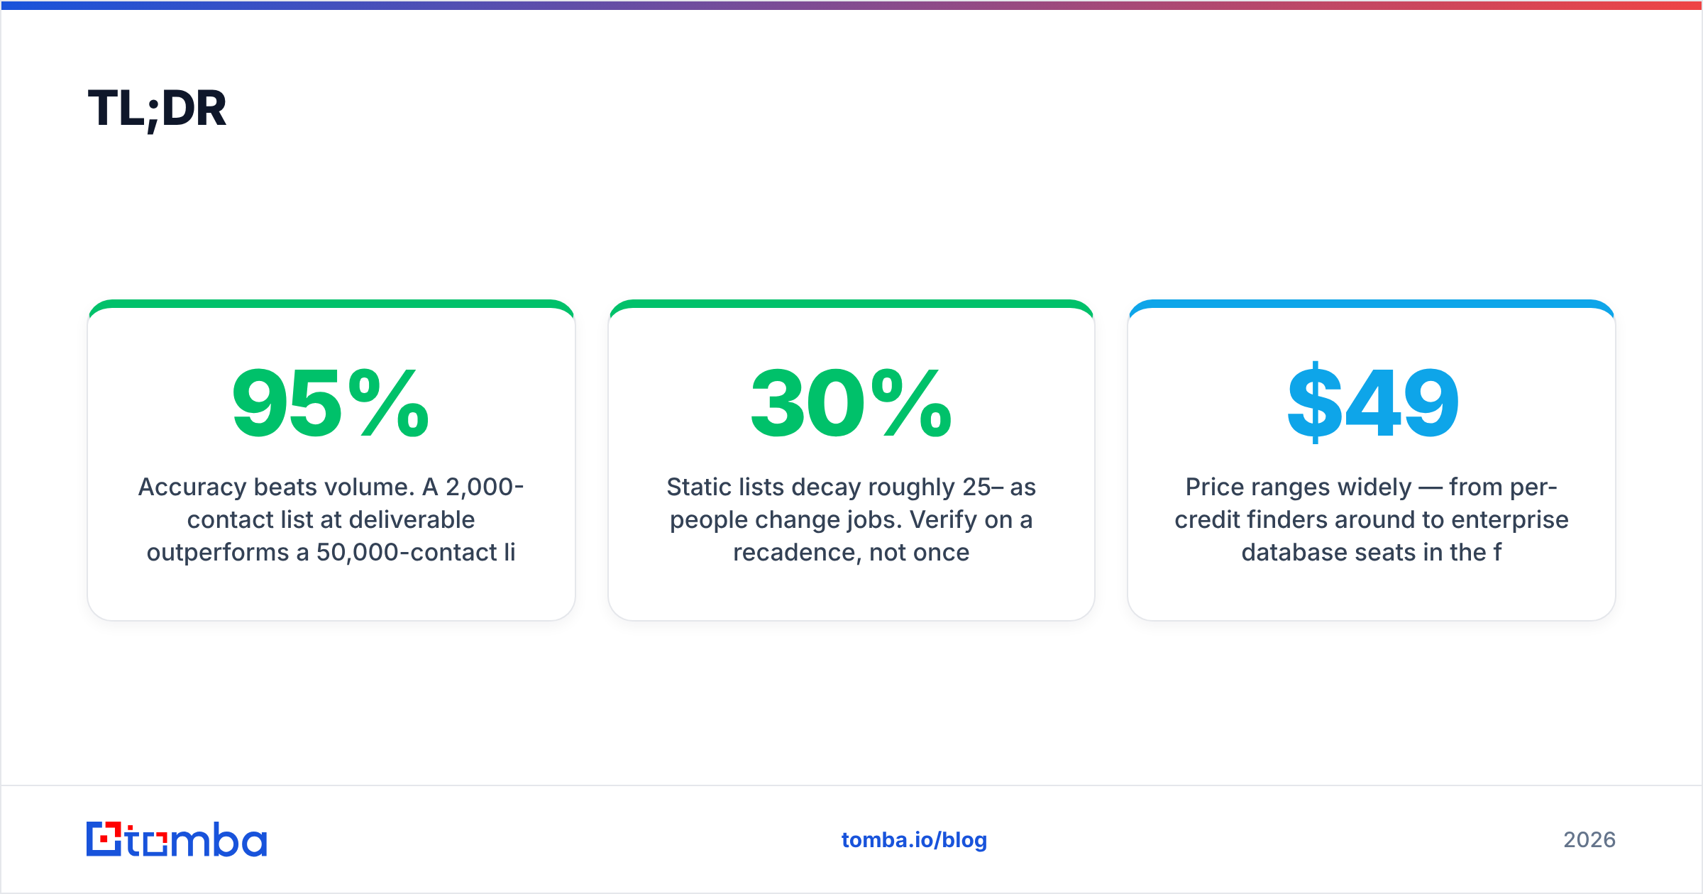Select the TL;DR heading
The width and height of the screenshot is (1703, 894).
157,109
